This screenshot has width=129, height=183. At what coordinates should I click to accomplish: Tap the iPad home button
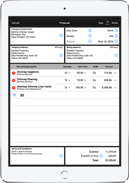coord(64,175)
